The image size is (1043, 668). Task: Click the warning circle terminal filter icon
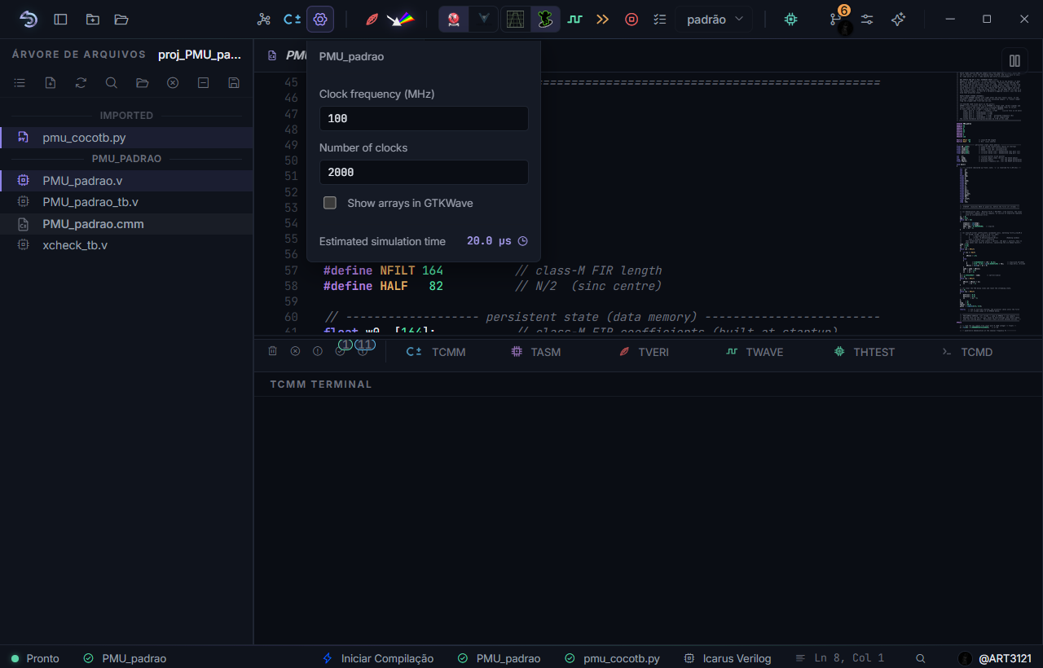(x=318, y=351)
